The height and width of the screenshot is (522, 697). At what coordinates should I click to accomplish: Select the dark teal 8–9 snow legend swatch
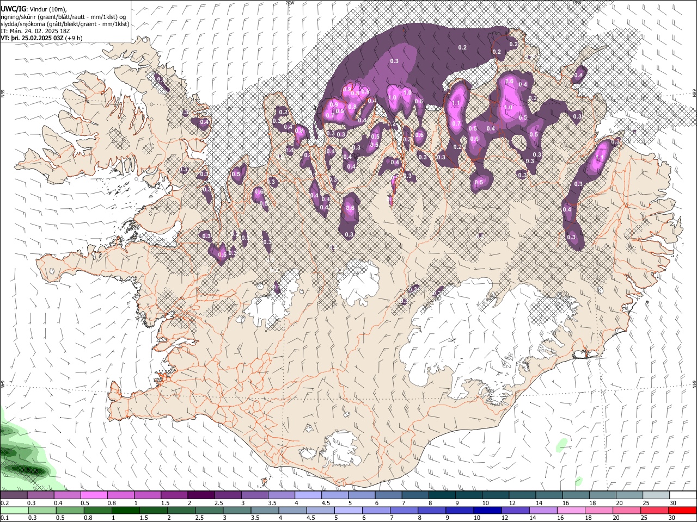point(442,495)
